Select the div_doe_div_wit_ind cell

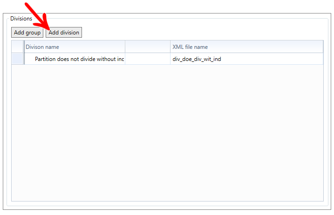pos(247,59)
